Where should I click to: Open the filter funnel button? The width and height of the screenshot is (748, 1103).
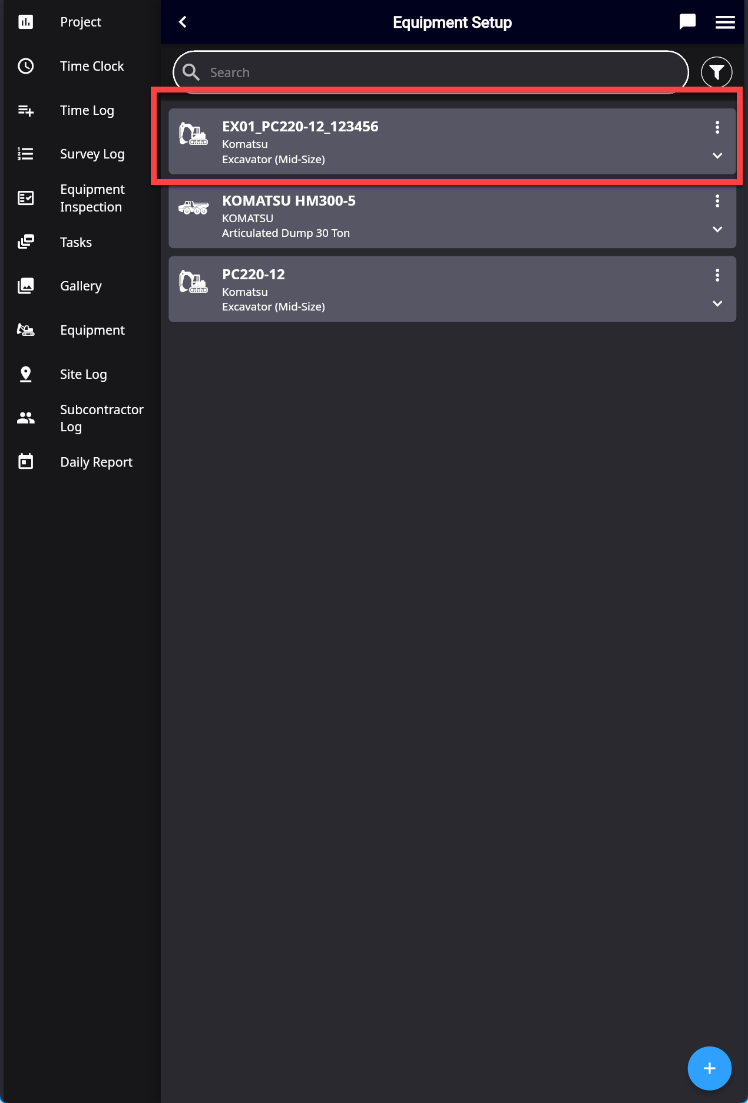coord(716,72)
